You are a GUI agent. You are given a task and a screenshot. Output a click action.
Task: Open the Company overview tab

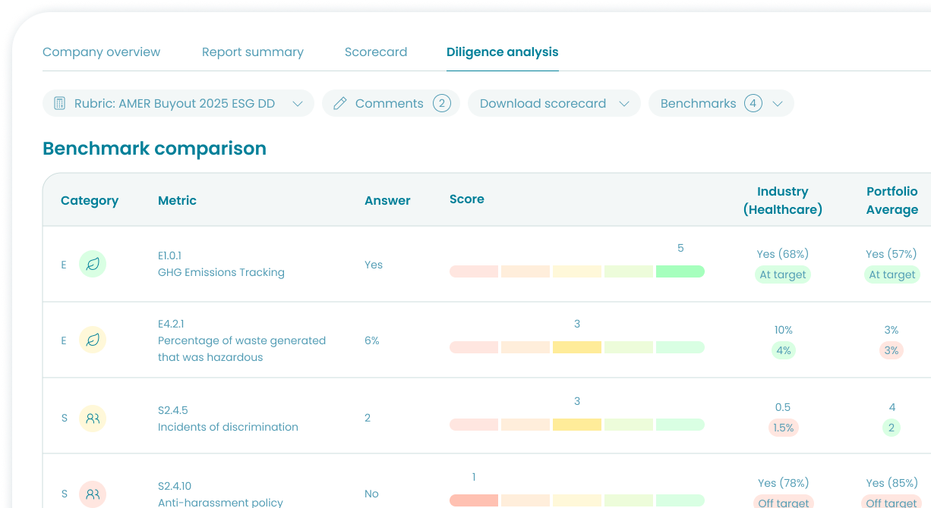101,52
